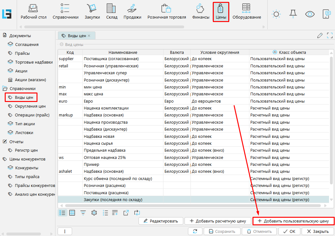
Task: Click the filter funnel icon below table
Action: click(83, 213)
